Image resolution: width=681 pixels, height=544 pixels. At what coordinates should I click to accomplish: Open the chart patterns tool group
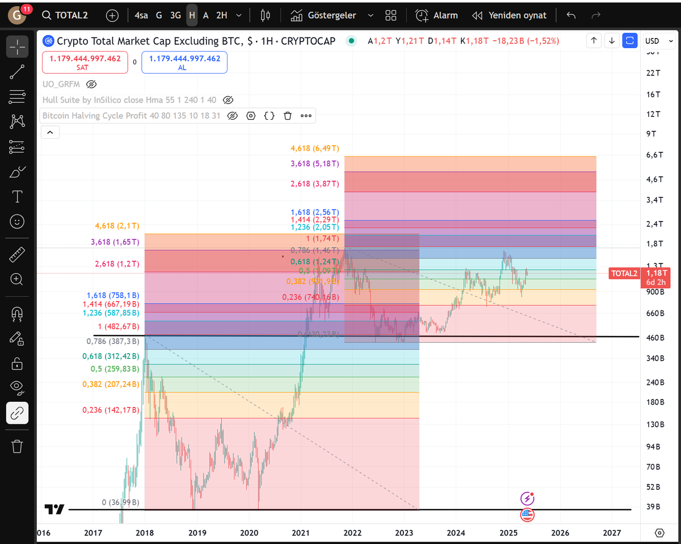coord(17,121)
